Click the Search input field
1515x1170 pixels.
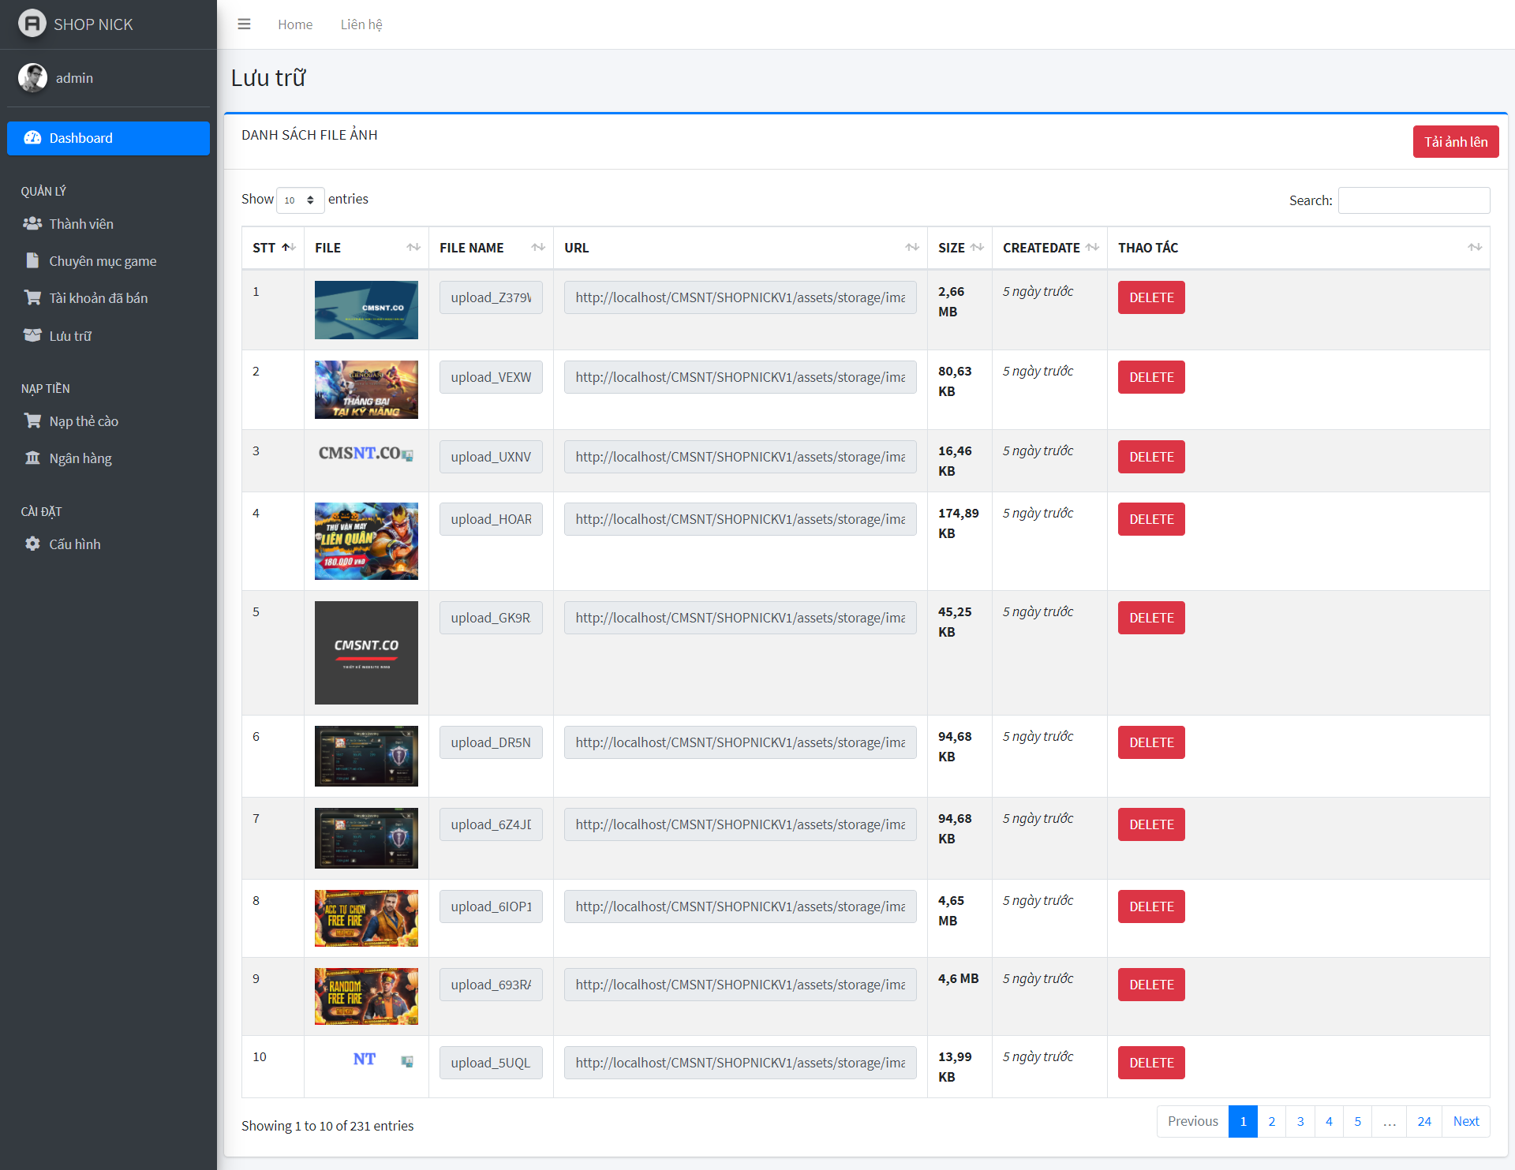coord(1413,200)
